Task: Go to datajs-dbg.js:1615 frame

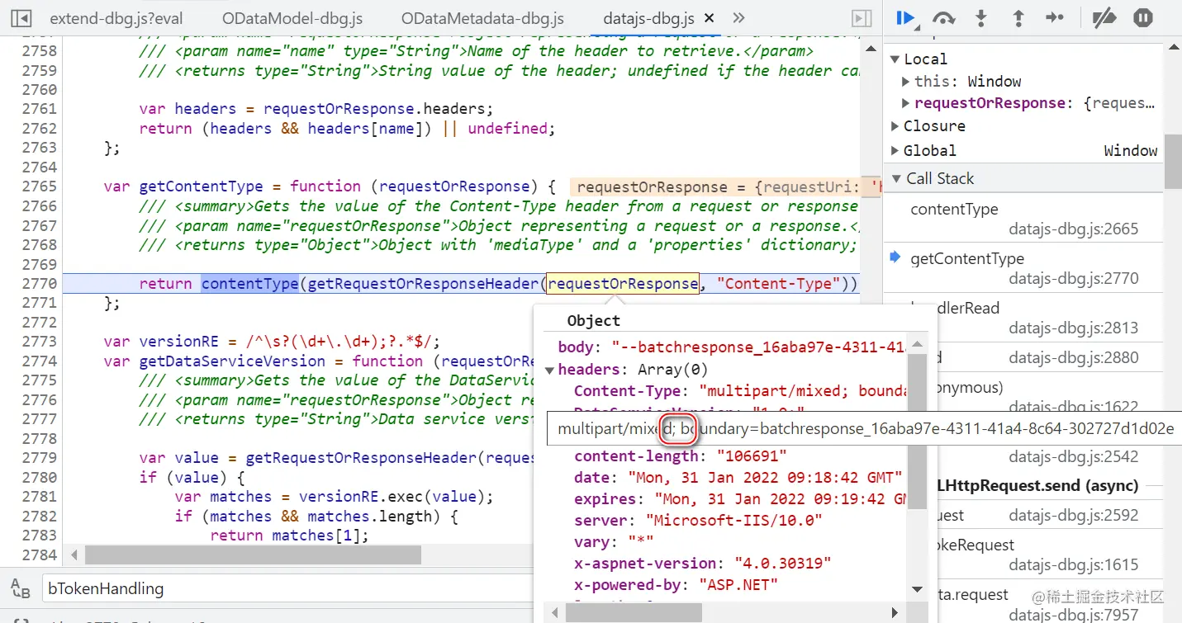Action: point(1073,565)
